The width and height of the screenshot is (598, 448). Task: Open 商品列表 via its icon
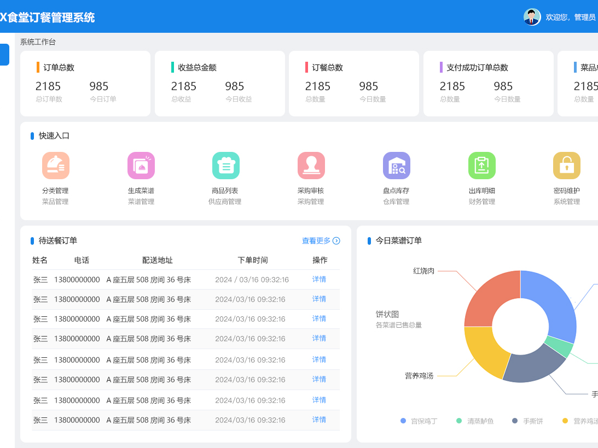(226, 165)
